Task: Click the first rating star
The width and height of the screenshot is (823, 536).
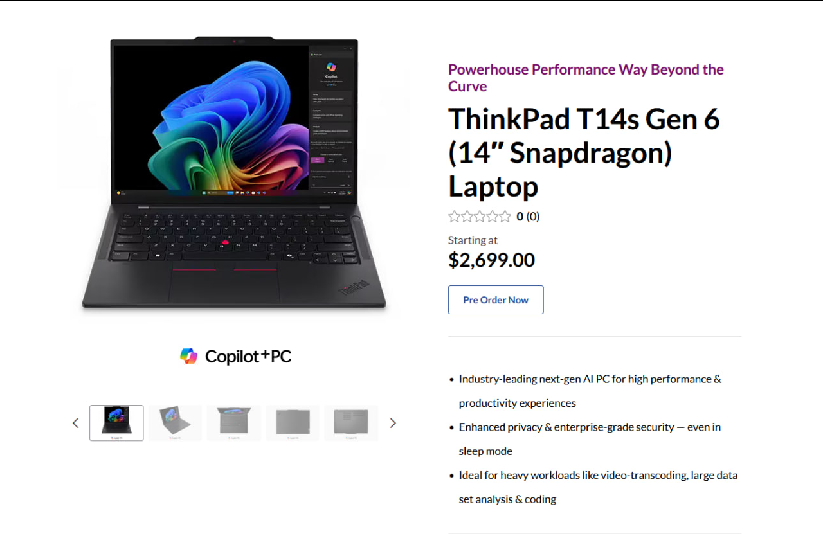Action: pyautogui.click(x=455, y=217)
